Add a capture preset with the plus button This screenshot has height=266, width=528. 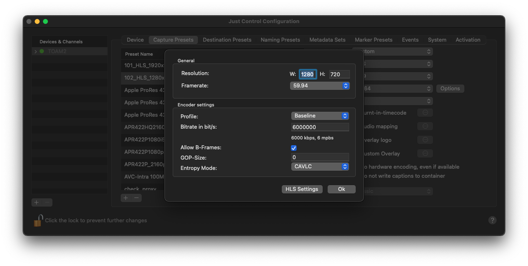tap(126, 198)
